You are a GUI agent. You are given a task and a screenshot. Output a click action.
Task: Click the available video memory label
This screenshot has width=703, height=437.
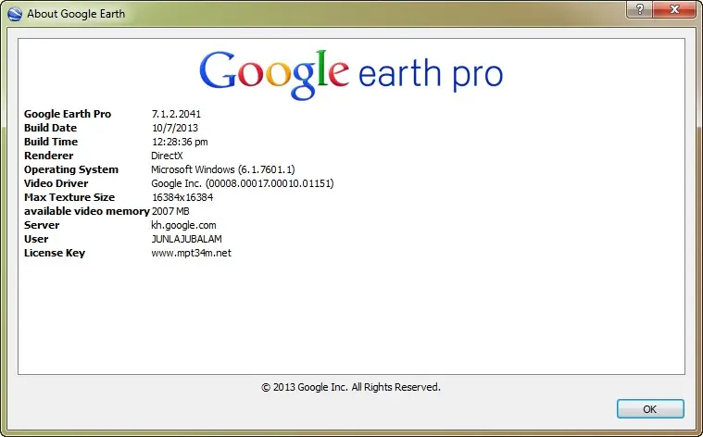pos(87,211)
